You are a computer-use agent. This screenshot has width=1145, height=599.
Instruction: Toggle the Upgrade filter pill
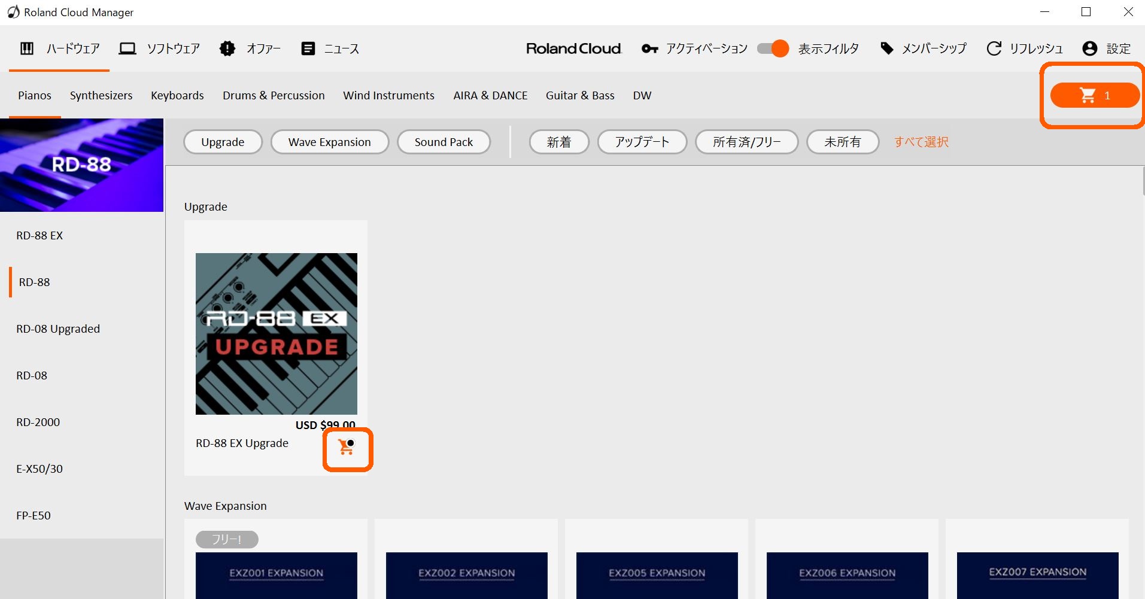223,142
